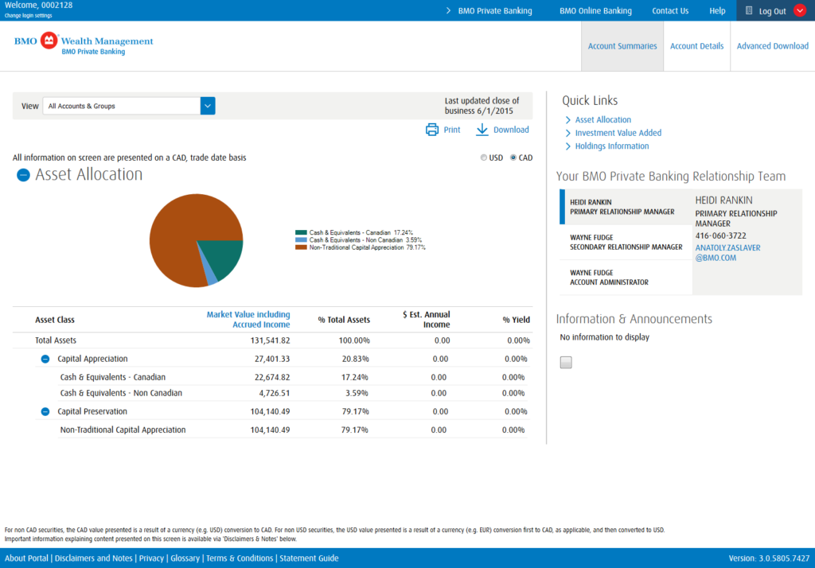Click the Version 3.0.5805.7427 text
815x568 pixels.
click(769, 558)
